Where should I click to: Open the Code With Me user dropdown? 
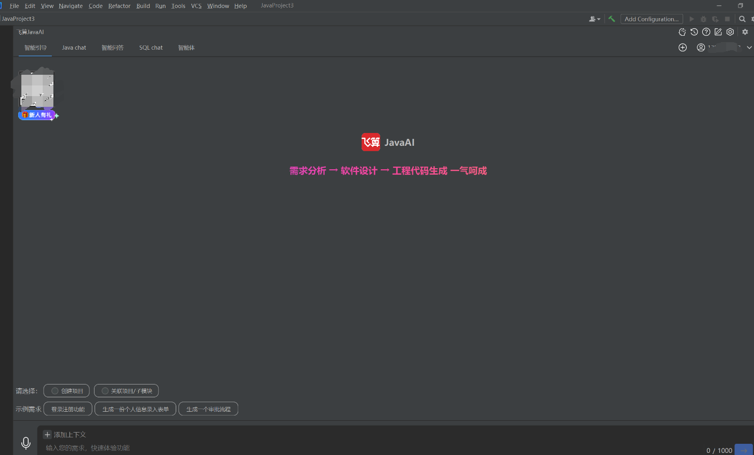coord(594,19)
